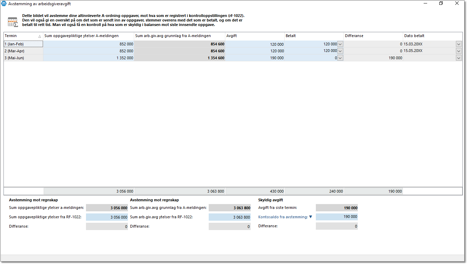Click the calendar calculator icon beside description
This screenshot has height=264, width=467.
(x=12, y=22)
